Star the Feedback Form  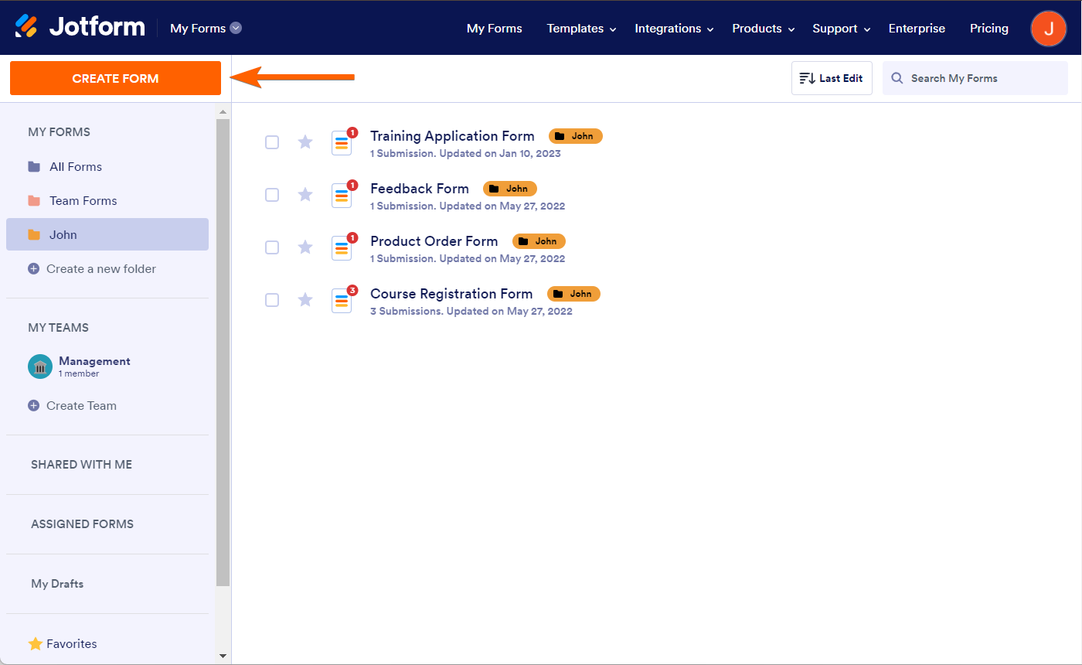point(305,195)
